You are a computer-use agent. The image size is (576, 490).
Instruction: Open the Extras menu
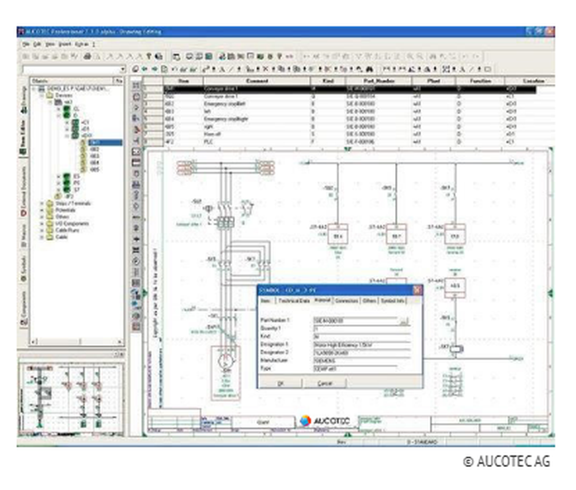coord(82,44)
